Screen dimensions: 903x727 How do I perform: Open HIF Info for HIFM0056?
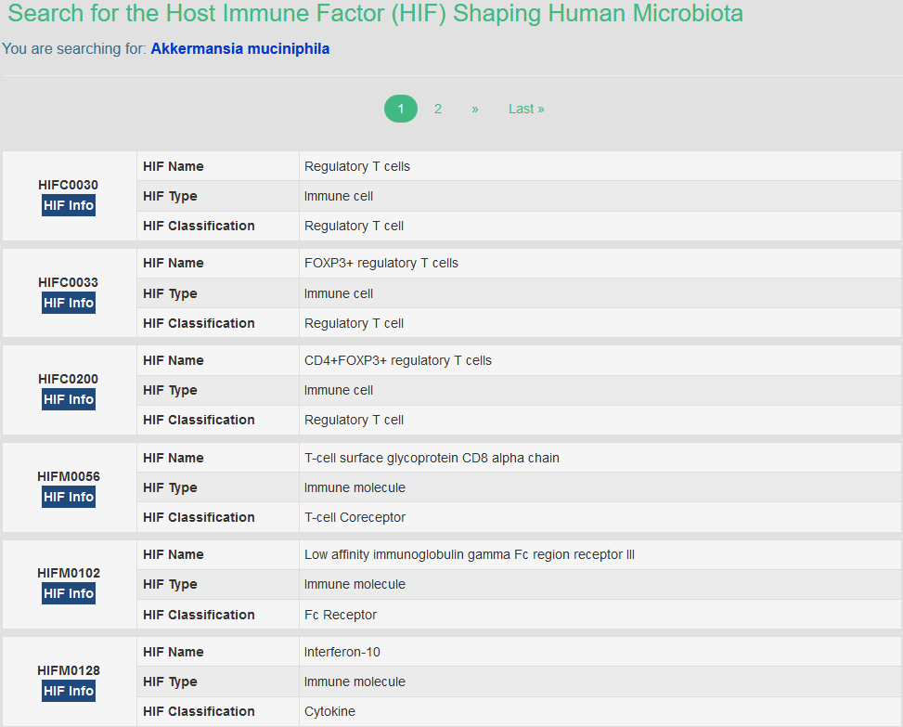click(x=69, y=497)
